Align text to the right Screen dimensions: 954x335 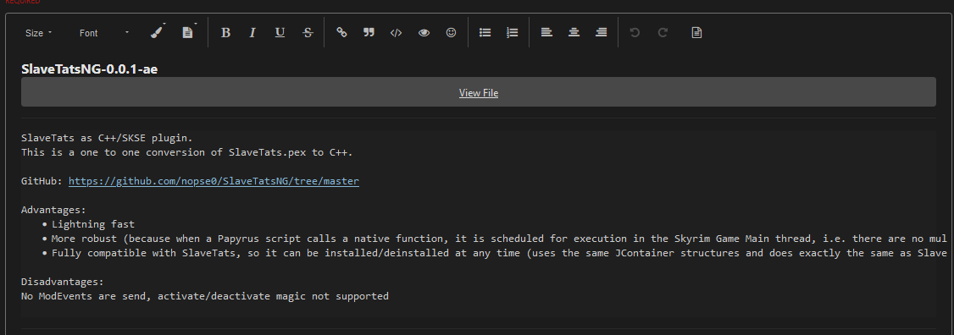(601, 33)
